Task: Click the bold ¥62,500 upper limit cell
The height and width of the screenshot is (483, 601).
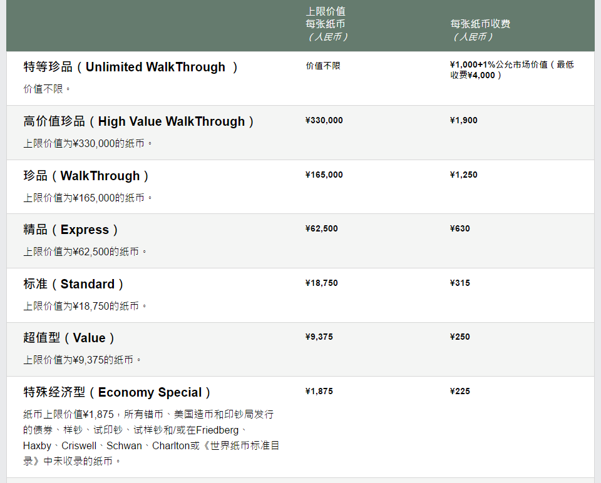Action: point(322,229)
